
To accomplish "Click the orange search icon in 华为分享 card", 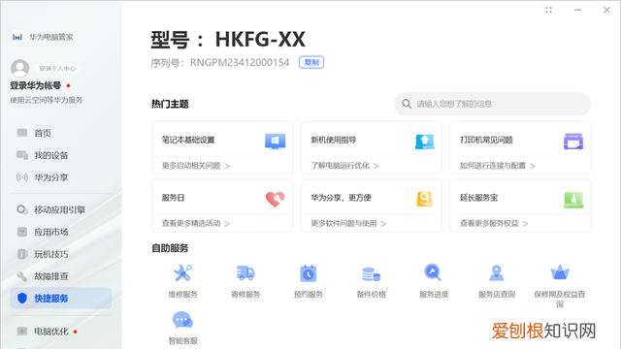I will pyautogui.click(x=424, y=199).
